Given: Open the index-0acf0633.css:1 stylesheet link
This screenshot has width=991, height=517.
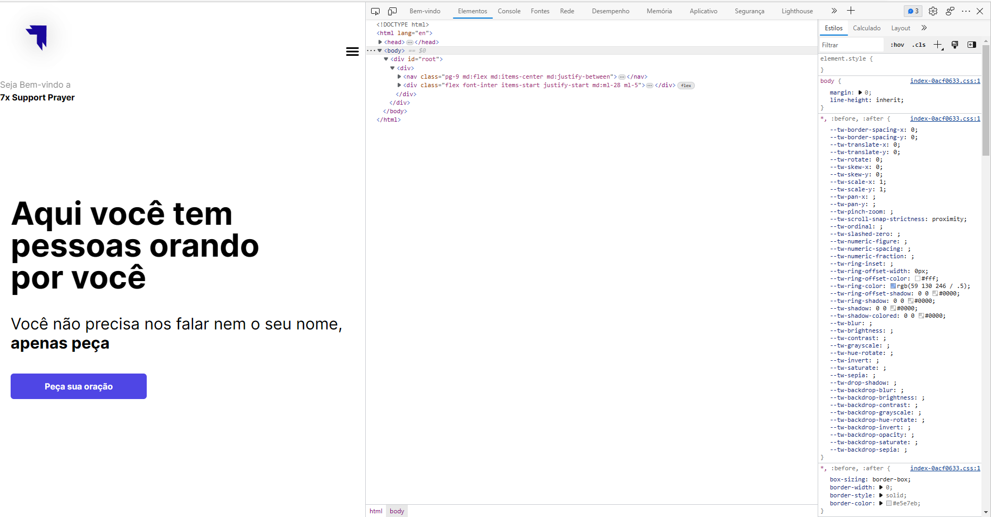Looking at the screenshot, I should pyautogui.click(x=945, y=81).
